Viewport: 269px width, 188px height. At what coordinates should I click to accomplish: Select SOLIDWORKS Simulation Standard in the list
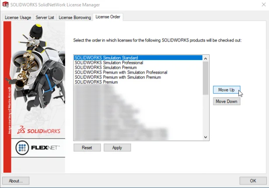[138, 58]
